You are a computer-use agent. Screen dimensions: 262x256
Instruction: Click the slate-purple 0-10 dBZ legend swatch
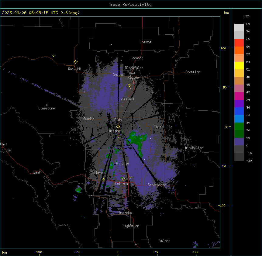click(x=239, y=142)
